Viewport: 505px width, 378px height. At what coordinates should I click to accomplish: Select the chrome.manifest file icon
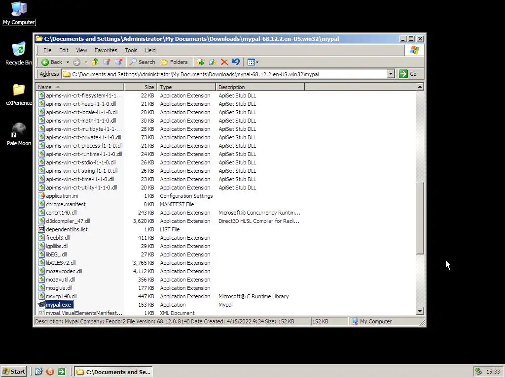click(41, 204)
